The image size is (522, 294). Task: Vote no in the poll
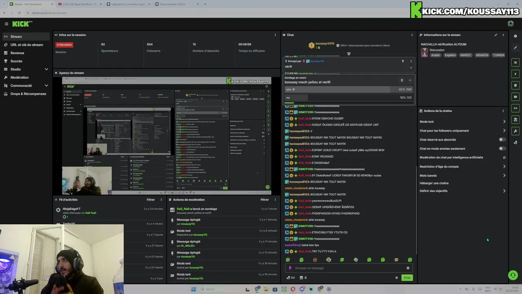click(x=349, y=98)
